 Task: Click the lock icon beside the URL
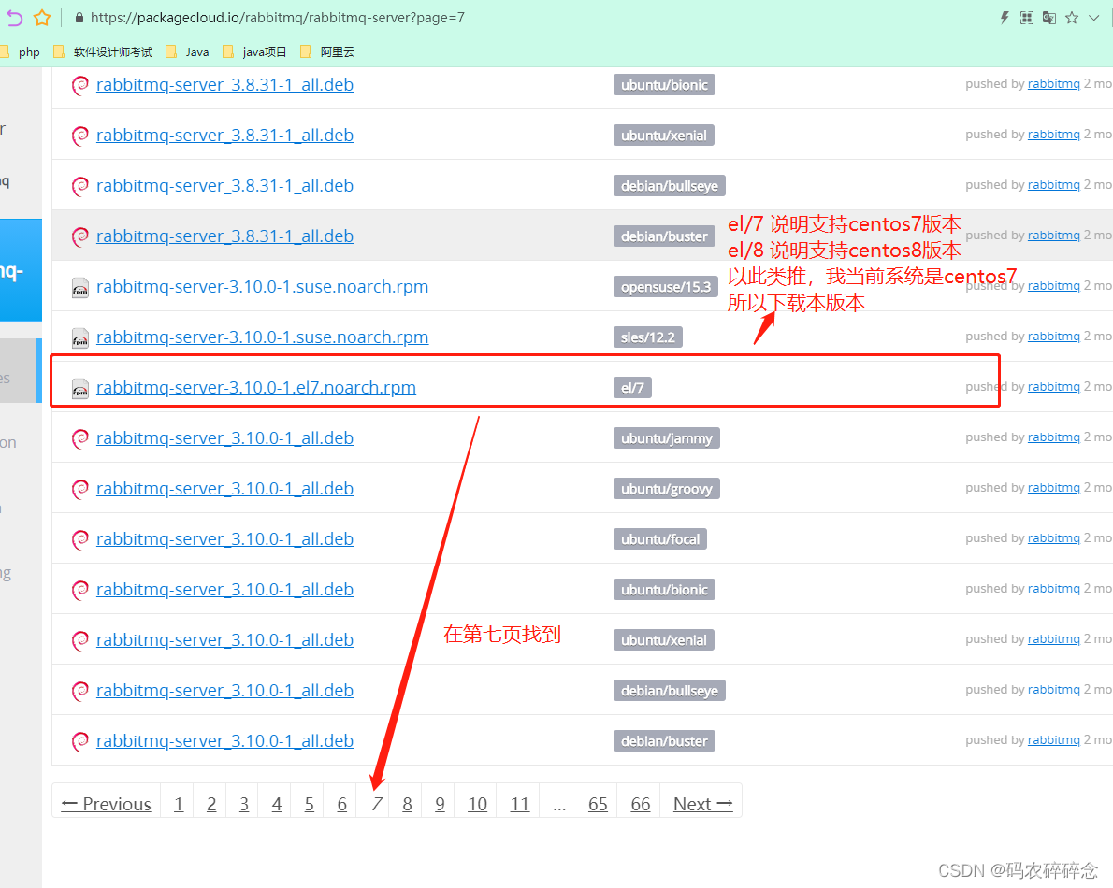79,18
